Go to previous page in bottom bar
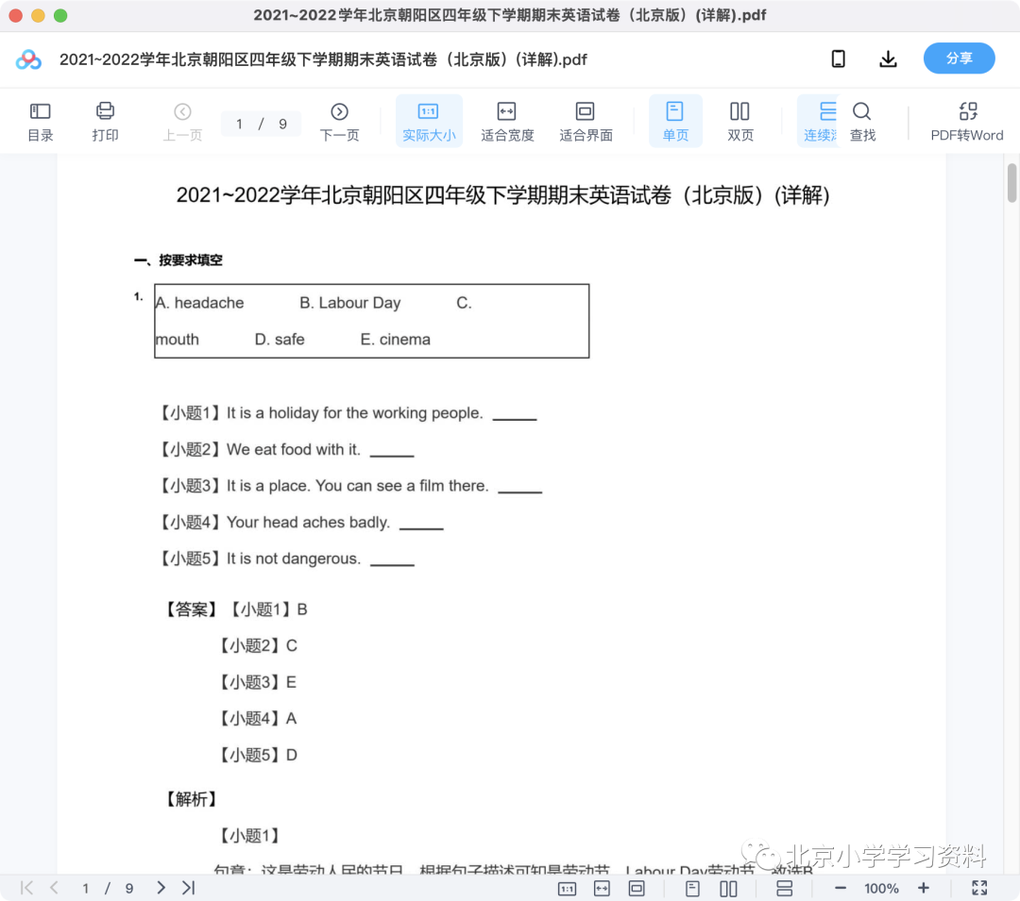Viewport: 1020px width, 901px height. pos(54,888)
